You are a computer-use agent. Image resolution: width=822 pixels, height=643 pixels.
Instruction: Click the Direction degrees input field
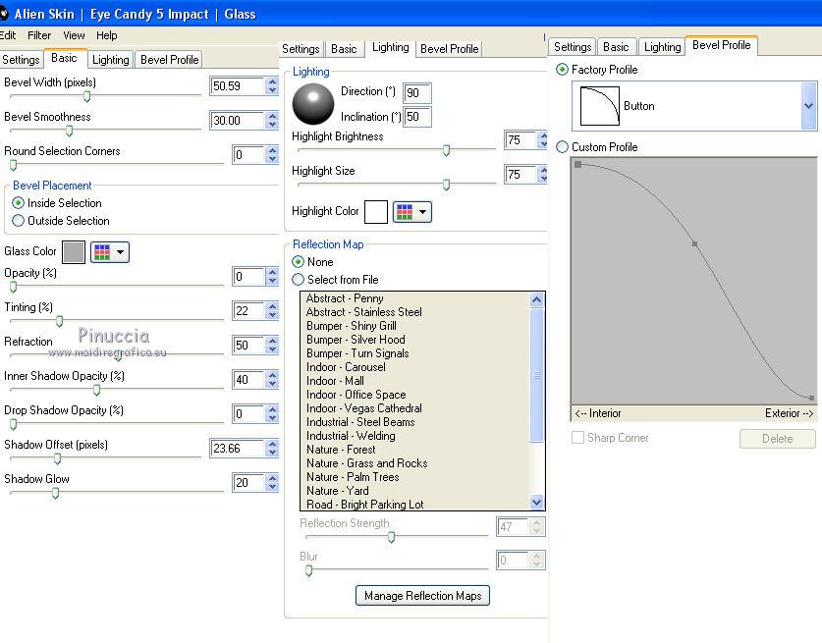(416, 92)
